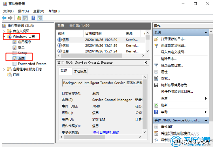
Task: Open the 事件日志联机帮助 link
Action: (x=106, y=133)
